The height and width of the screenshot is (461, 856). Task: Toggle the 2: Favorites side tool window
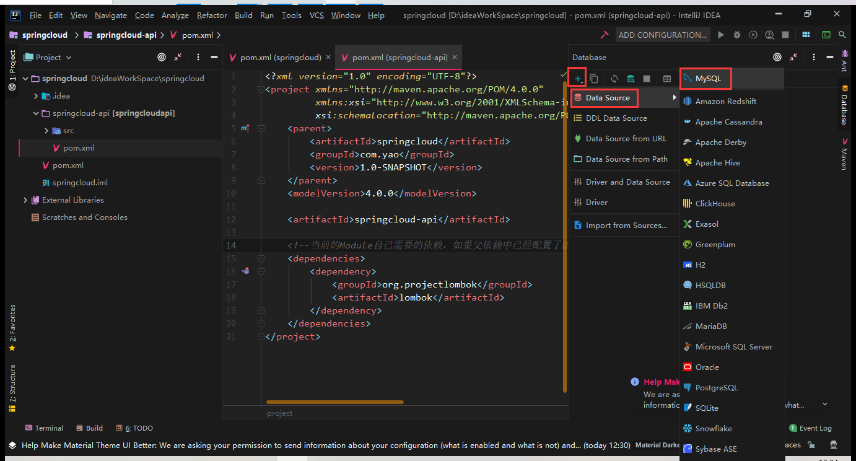[x=12, y=328]
